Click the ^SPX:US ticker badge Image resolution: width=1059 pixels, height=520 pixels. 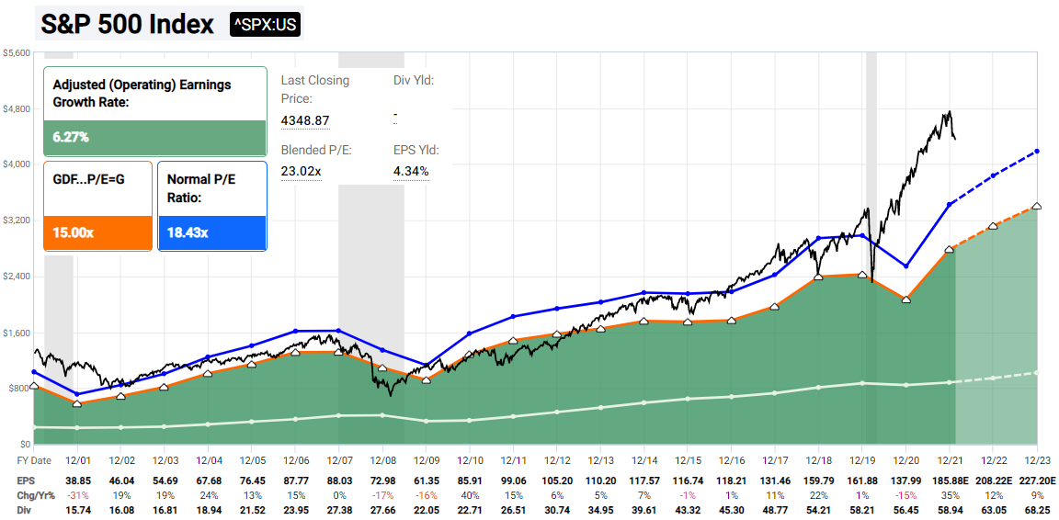266,24
